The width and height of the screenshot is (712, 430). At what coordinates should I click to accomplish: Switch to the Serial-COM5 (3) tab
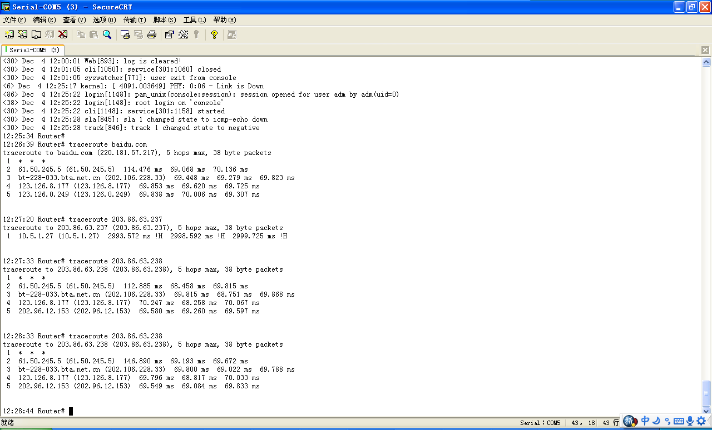33,50
